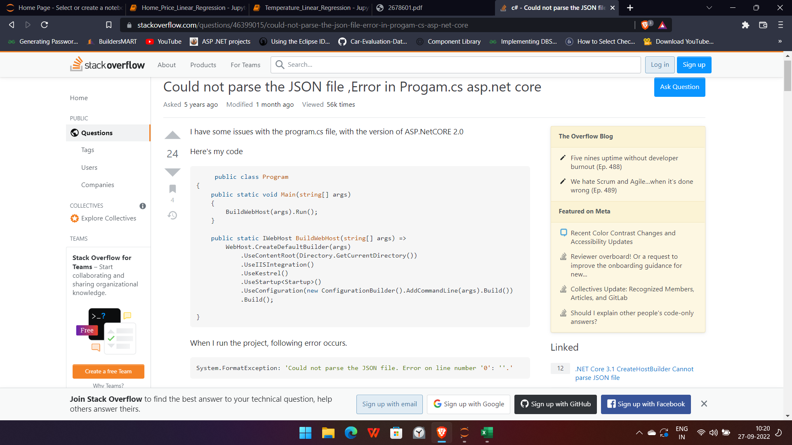Open File Explorer from the taskbar
Viewport: 792px width, 445px height.
click(x=328, y=433)
